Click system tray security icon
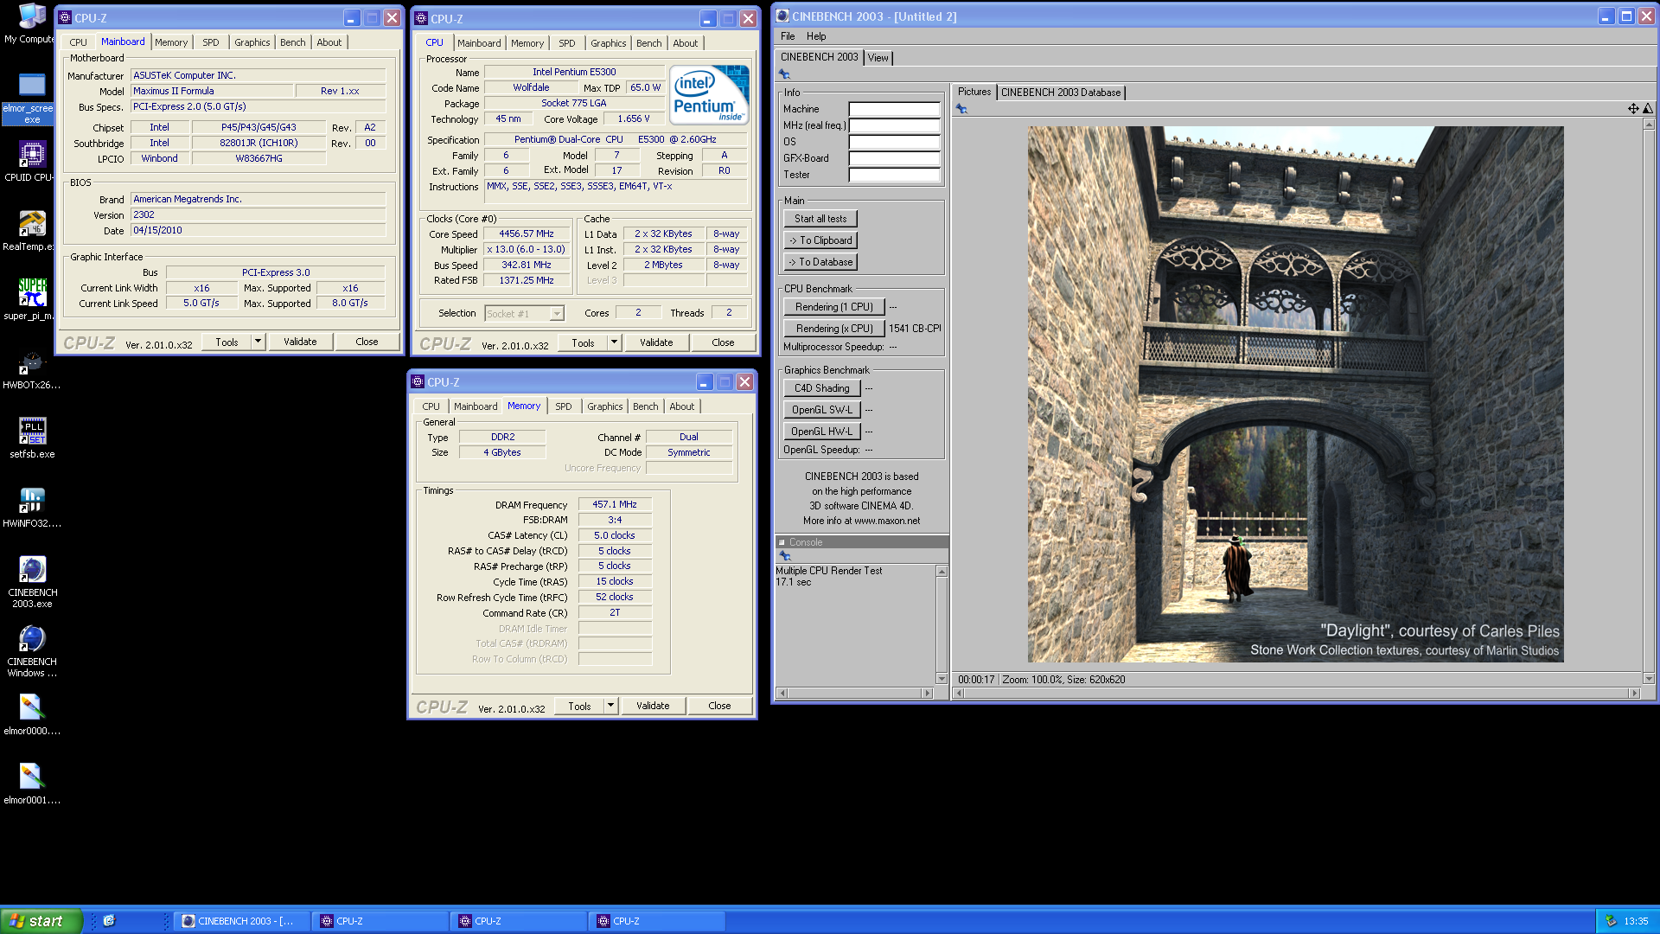The width and height of the screenshot is (1660, 934). [1610, 921]
